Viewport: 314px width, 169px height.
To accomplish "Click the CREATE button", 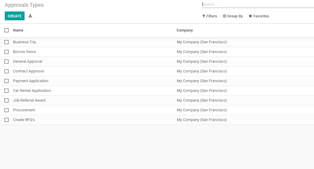I will point(14,16).
